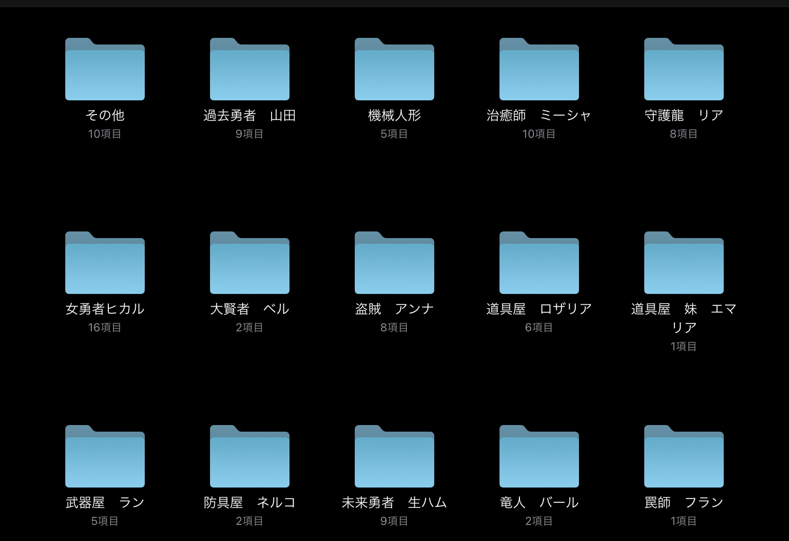The image size is (789, 541).
Task: Open the 武器屋 ラン folder icon
Action: click(105, 456)
